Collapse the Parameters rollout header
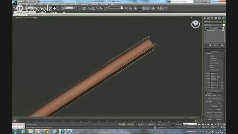 tap(214, 51)
